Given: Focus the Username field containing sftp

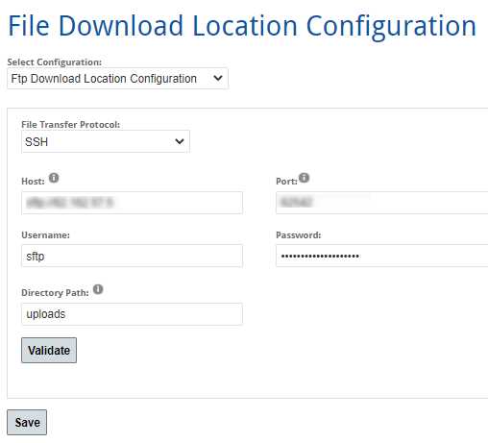Looking at the screenshot, I should click(132, 256).
